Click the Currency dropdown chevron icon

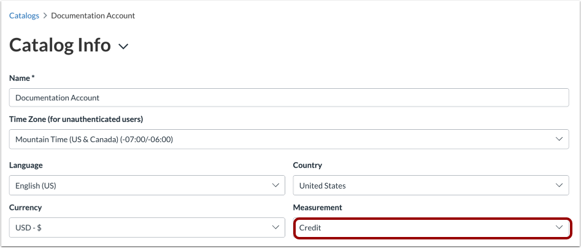(x=275, y=228)
